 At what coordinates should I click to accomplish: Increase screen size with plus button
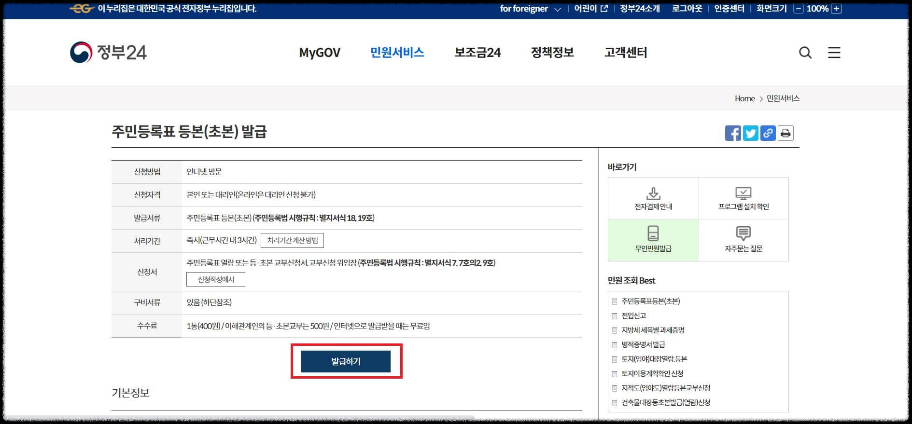(837, 9)
